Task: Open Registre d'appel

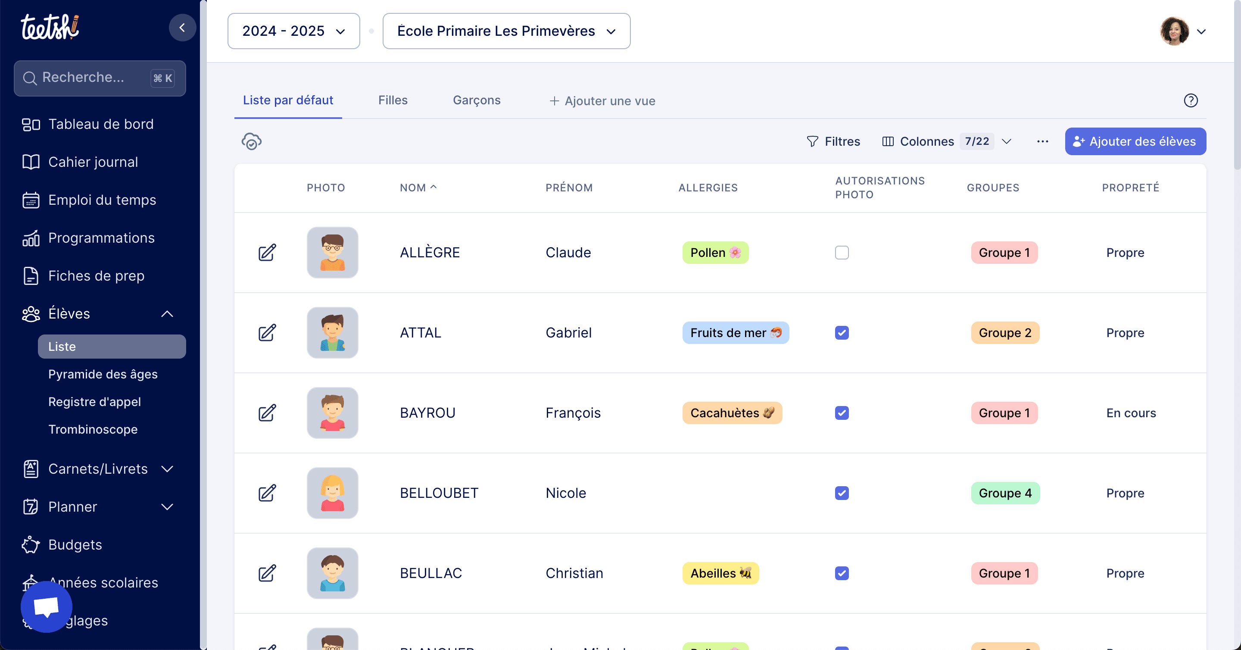Action: (x=94, y=402)
